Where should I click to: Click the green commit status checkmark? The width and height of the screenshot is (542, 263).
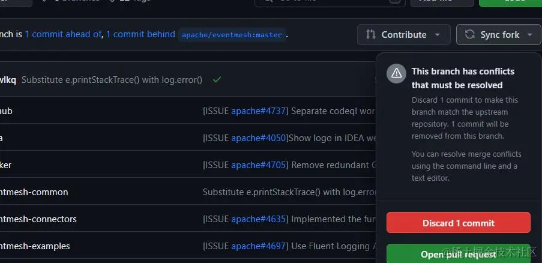(217, 80)
